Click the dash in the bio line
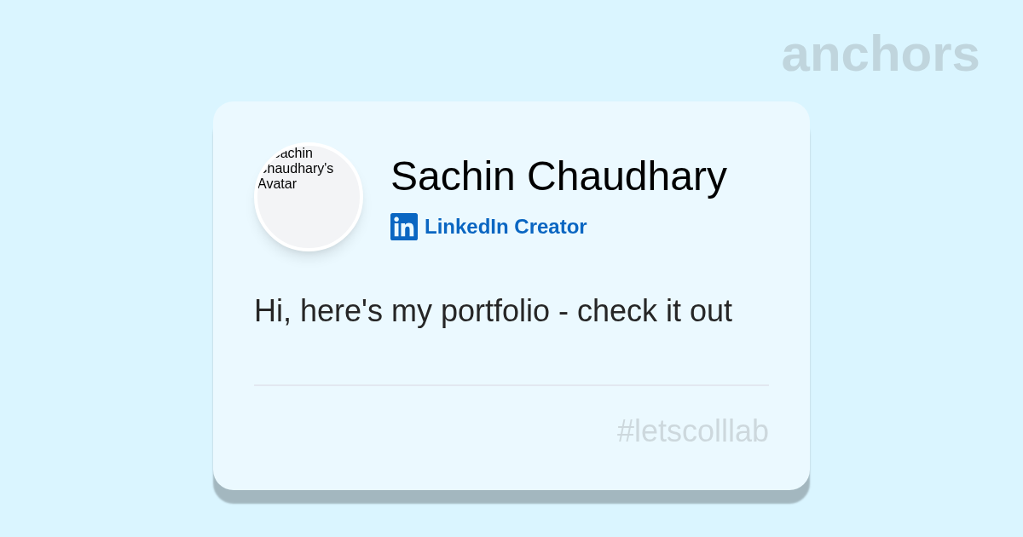Image resolution: width=1023 pixels, height=537 pixels. coord(563,313)
